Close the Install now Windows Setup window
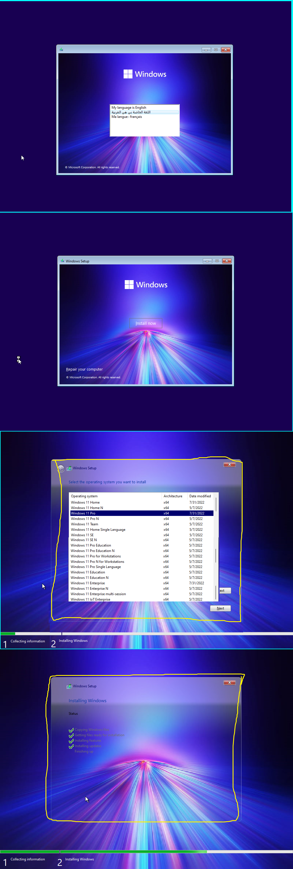 click(x=227, y=261)
